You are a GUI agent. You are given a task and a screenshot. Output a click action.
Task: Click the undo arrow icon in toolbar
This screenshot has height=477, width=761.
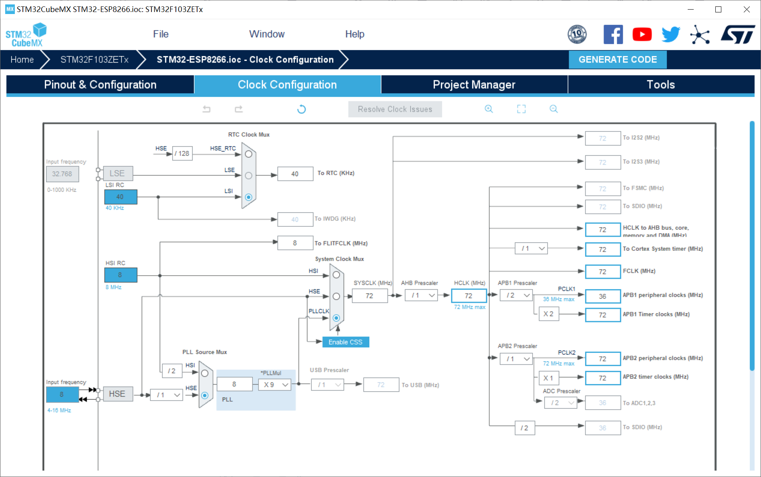coord(207,109)
